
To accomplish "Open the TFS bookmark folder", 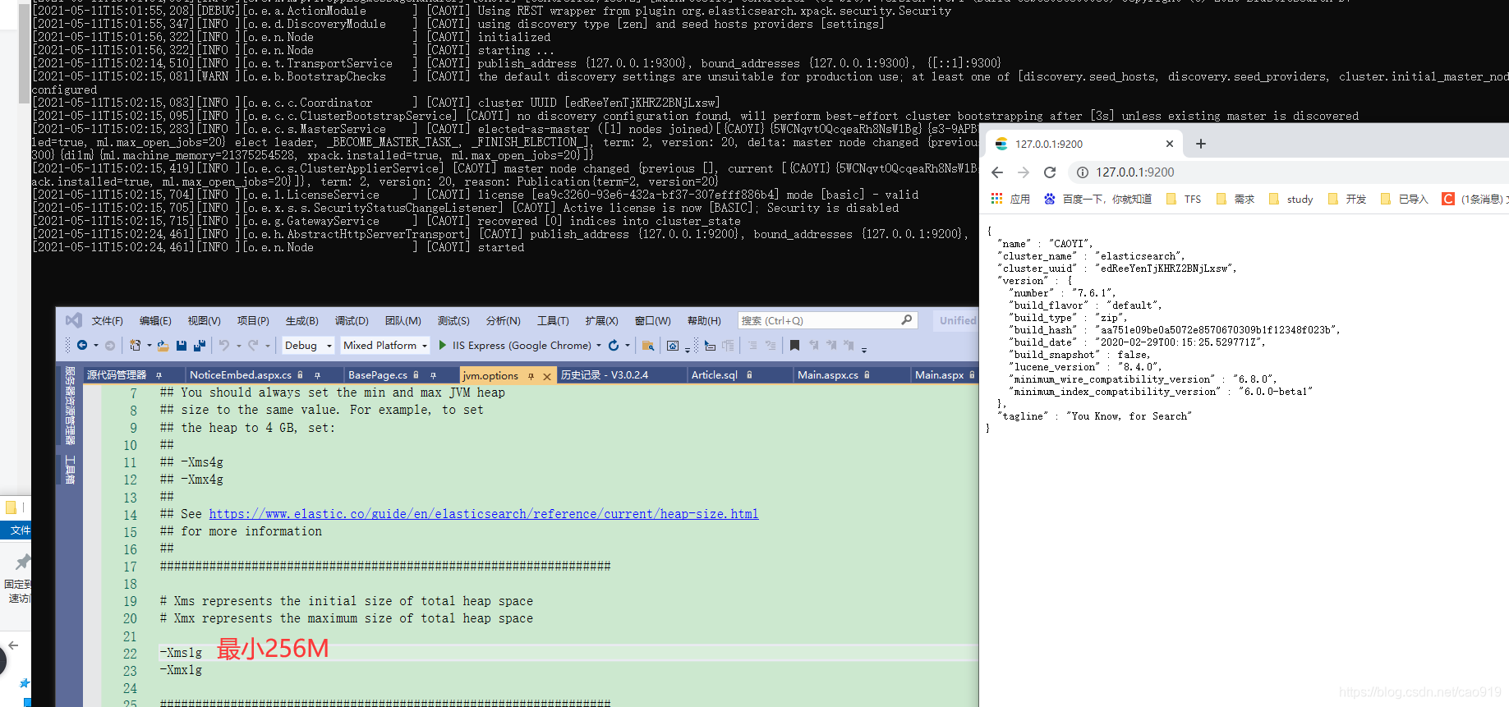I will [x=1184, y=199].
